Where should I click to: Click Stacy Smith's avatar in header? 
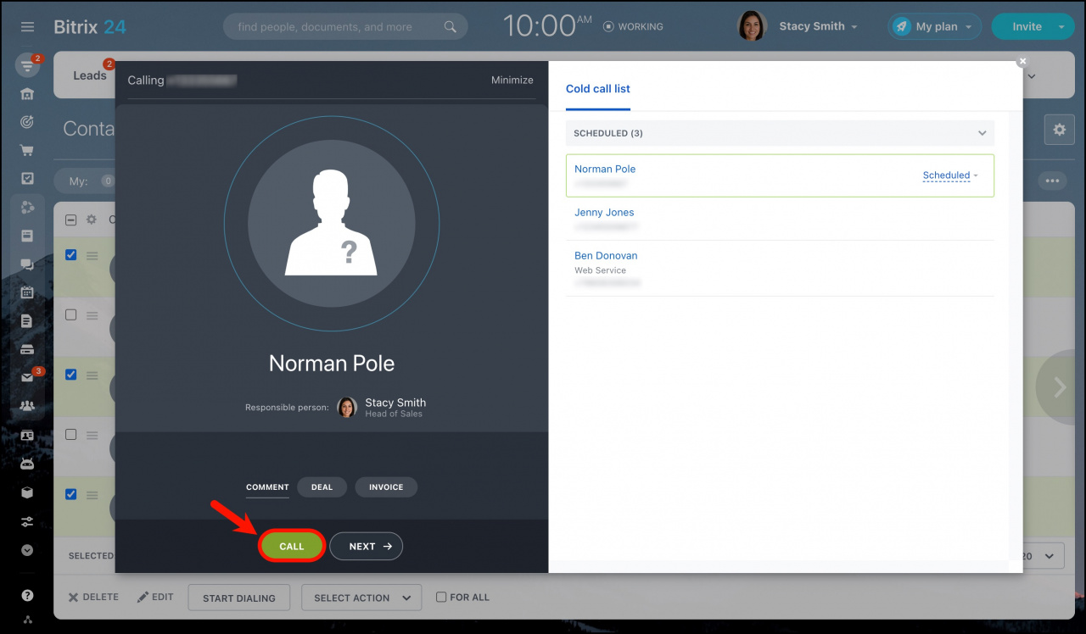point(753,26)
